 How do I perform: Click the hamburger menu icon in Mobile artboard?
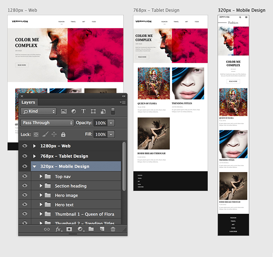tap(246, 17)
